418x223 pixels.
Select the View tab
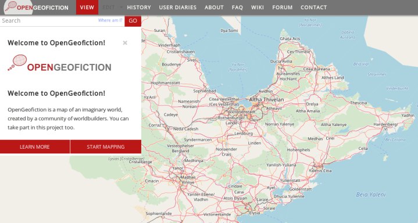pos(87,7)
